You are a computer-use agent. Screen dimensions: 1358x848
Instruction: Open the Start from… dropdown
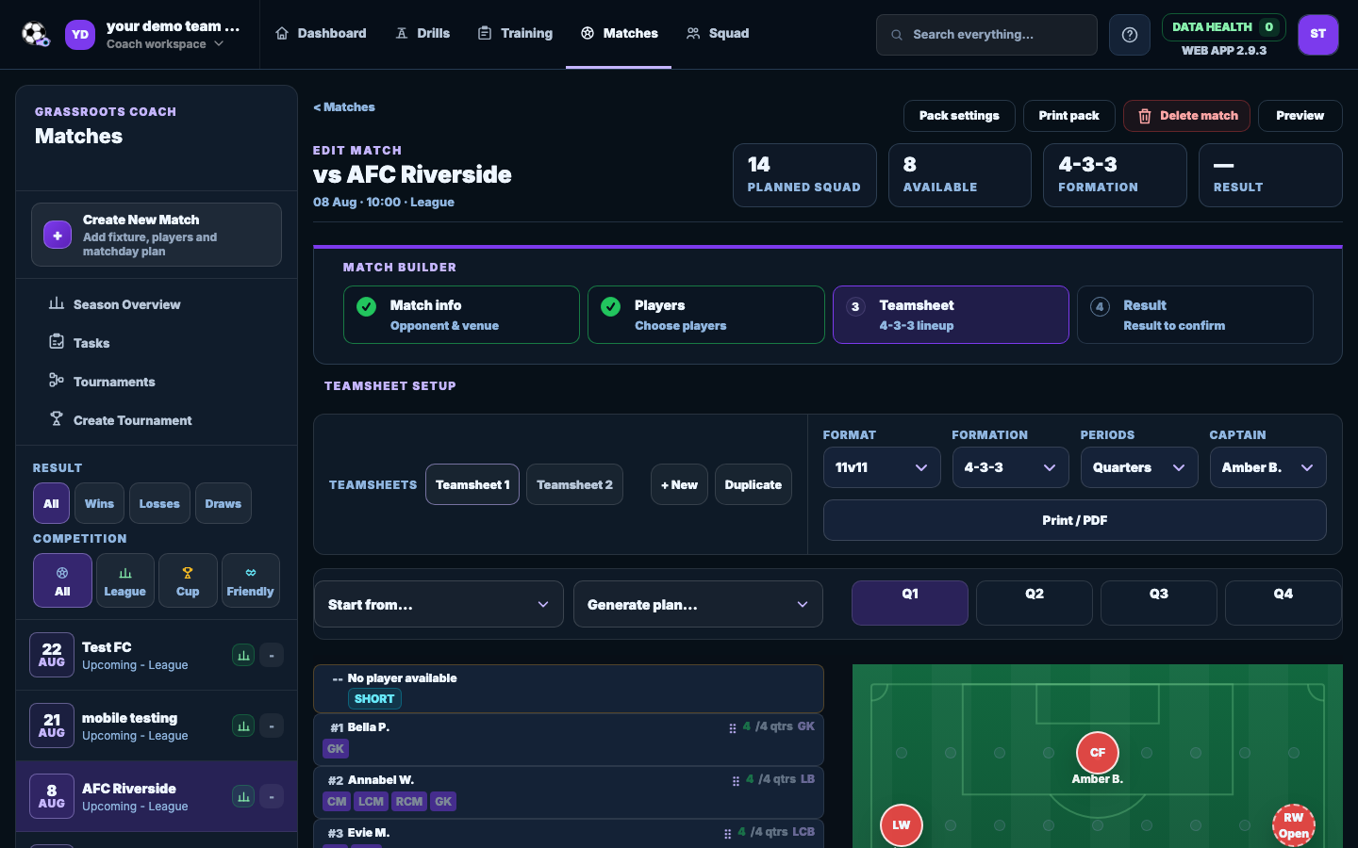click(x=439, y=605)
